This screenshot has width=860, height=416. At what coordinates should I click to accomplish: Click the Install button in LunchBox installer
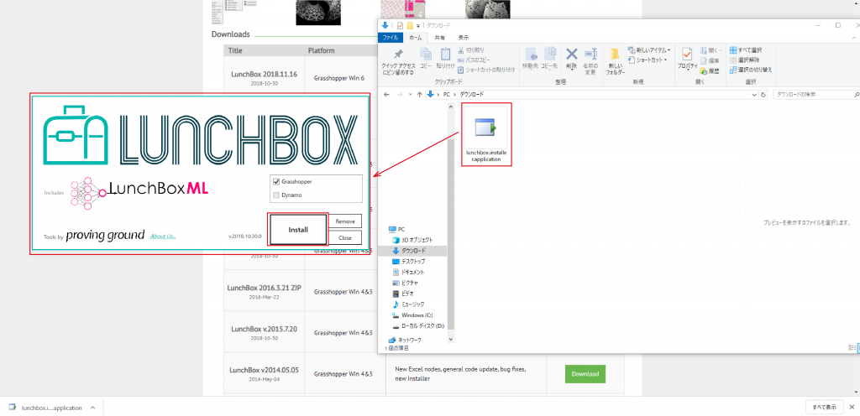297,229
